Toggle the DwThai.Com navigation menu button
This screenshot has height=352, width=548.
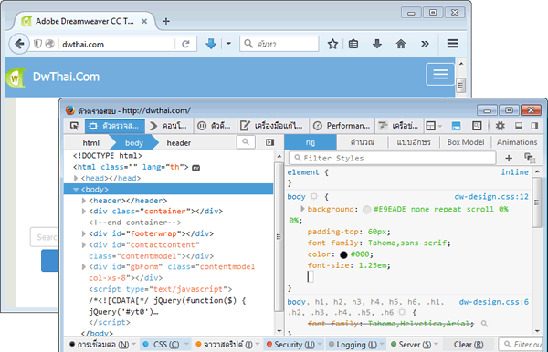click(440, 74)
